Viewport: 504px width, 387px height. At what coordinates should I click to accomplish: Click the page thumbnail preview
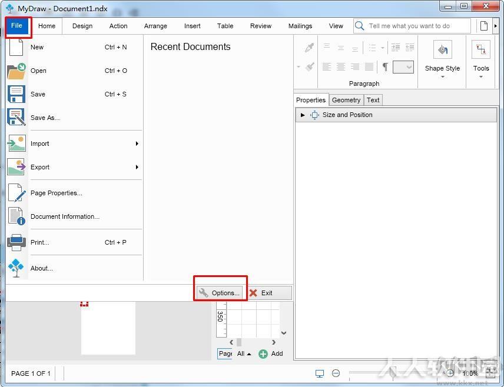108,328
